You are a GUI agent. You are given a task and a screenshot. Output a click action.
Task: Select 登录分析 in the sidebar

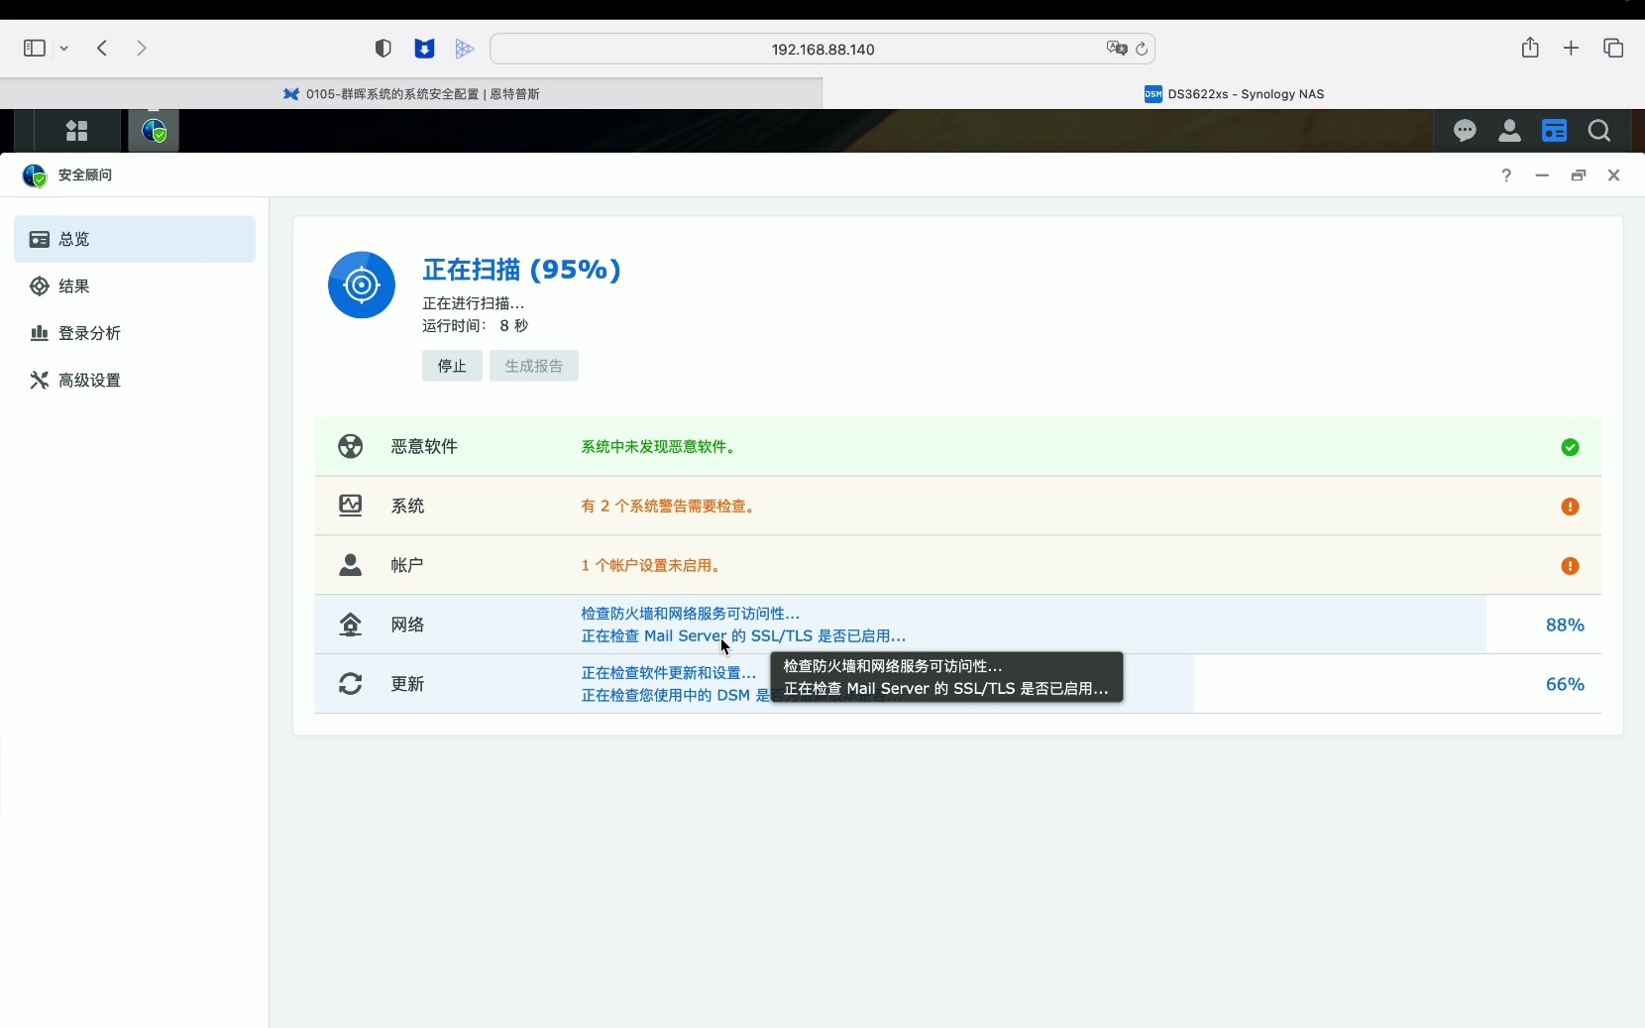tap(135, 333)
